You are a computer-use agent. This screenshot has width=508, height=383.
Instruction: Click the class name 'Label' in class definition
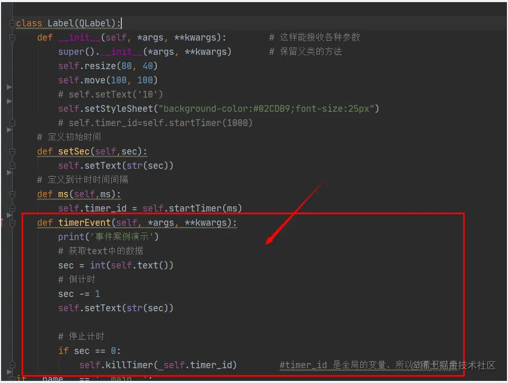61,23
